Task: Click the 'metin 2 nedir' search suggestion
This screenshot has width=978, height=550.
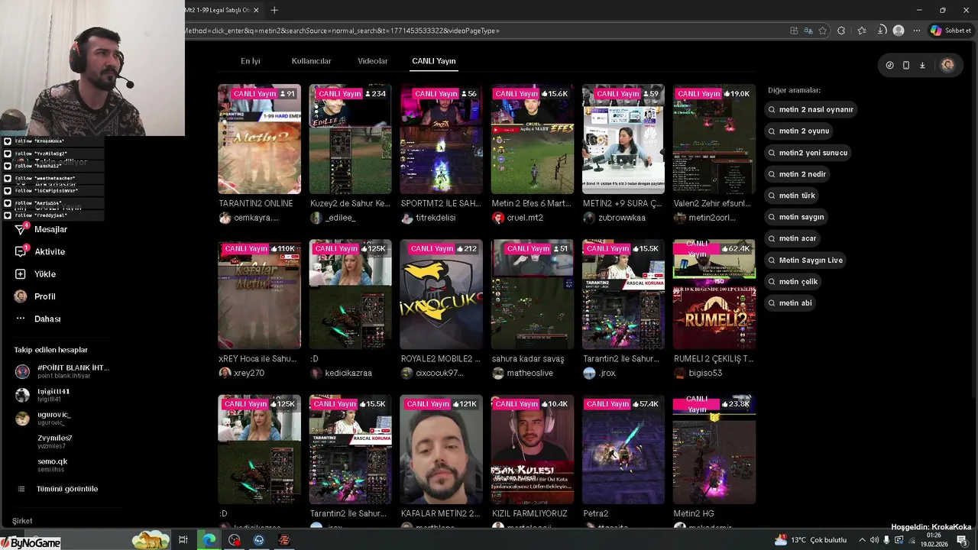Action: click(797, 174)
